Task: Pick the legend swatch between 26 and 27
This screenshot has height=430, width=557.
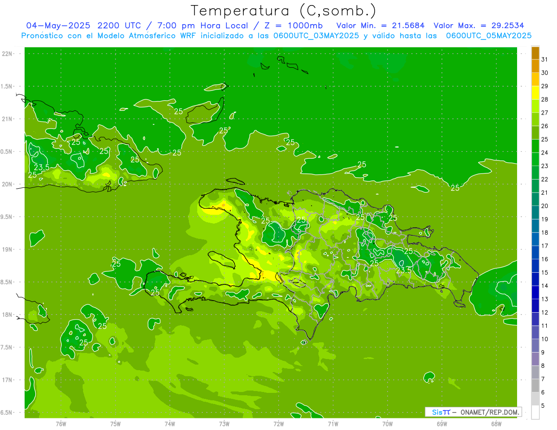Action: (x=535, y=119)
